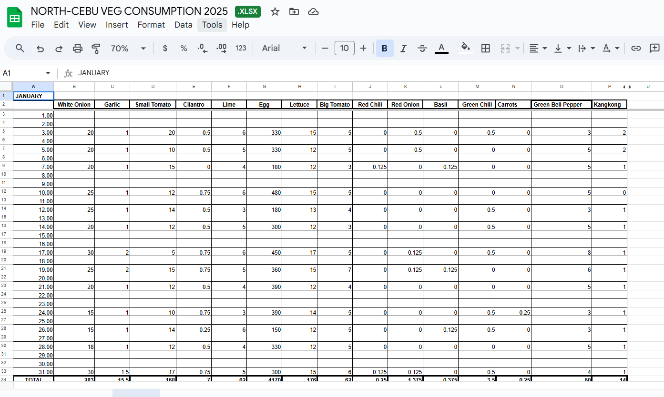664x397 pixels.
Task: Check the cloud save status icon
Action: 313,12
